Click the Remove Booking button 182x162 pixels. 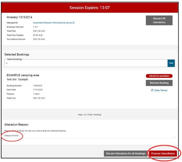(159, 83)
